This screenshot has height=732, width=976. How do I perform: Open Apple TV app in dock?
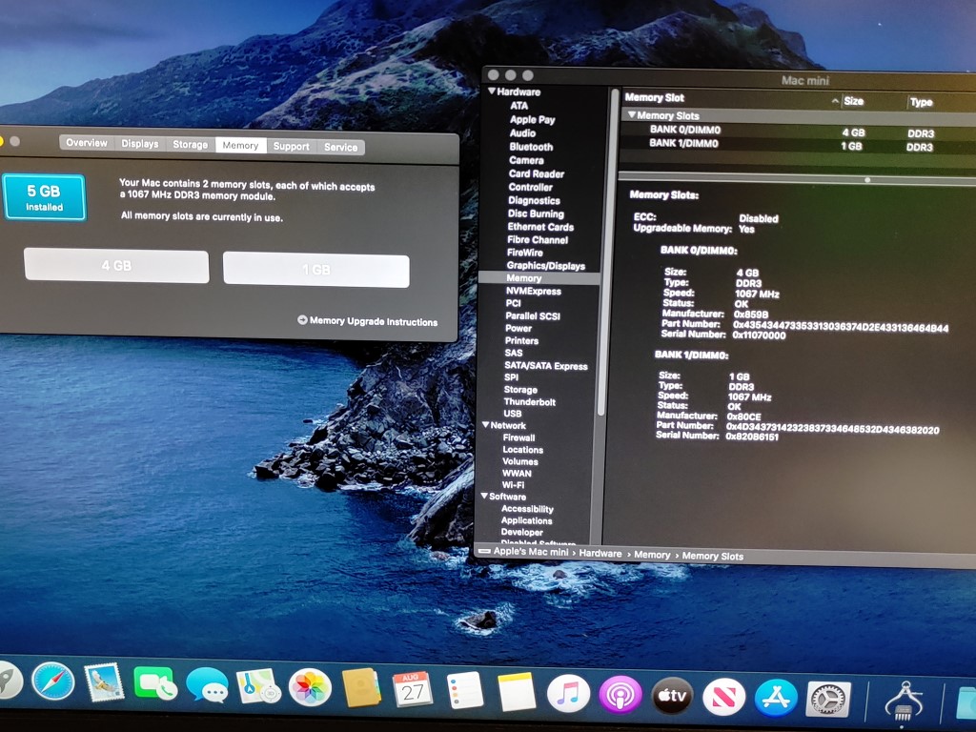pyautogui.click(x=672, y=697)
